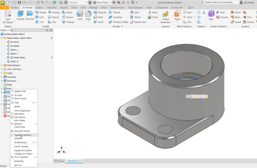Select the Extrude tool
This screenshot has height=168, width=257.
click(x=20, y=15)
